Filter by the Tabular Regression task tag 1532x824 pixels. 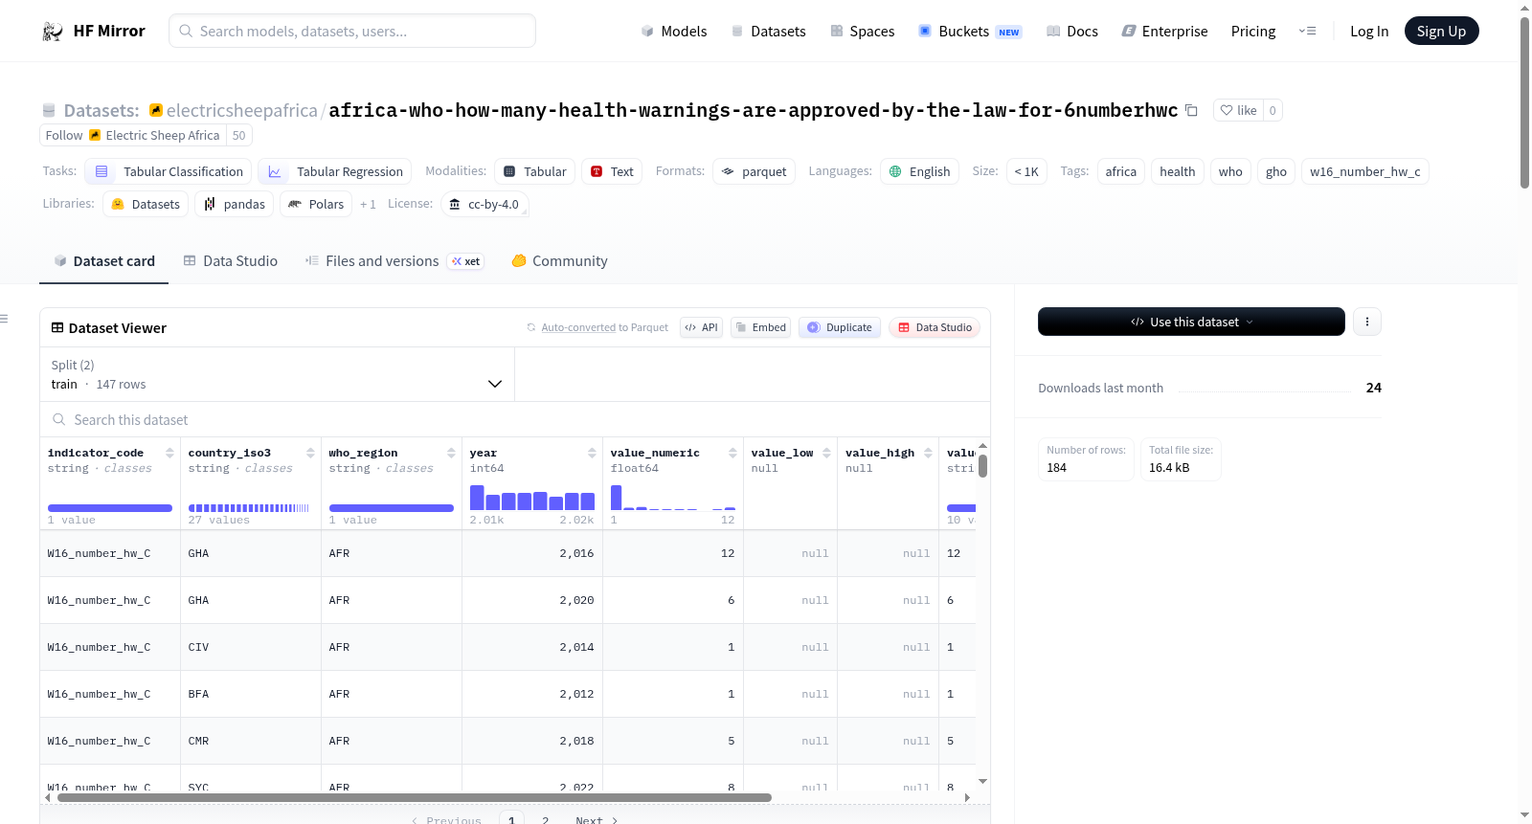[x=334, y=171]
